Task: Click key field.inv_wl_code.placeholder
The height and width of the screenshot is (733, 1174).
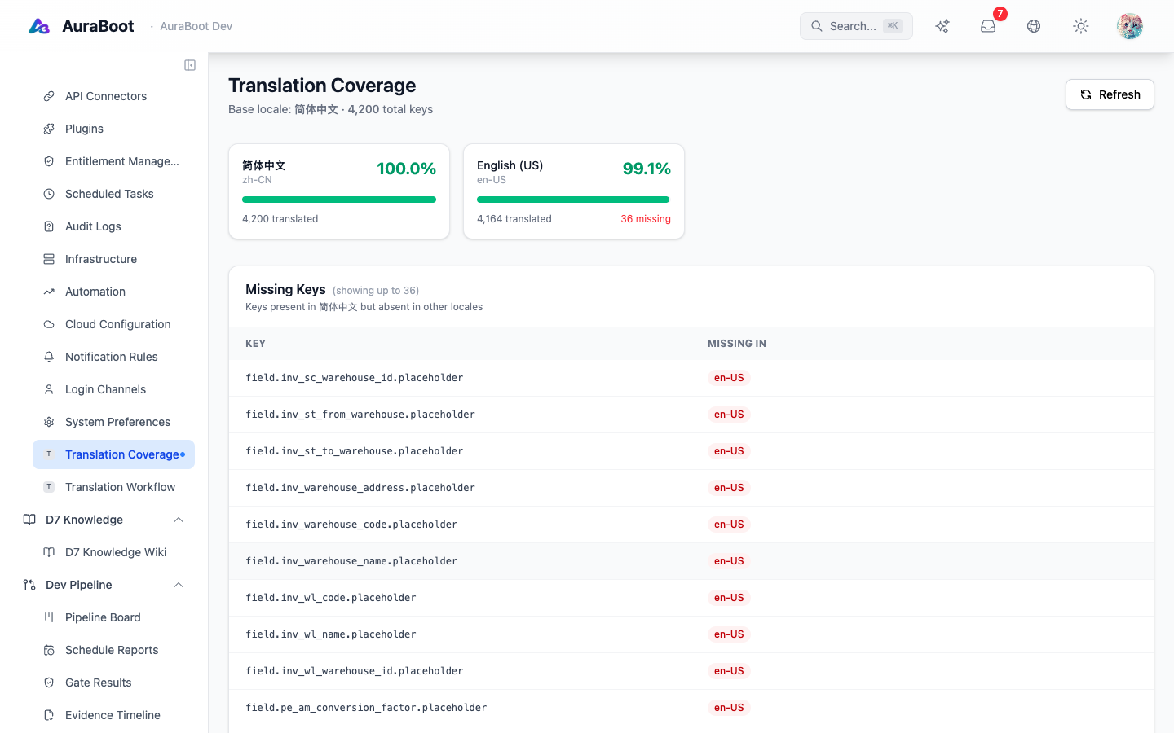Action: click(x=331, y=598)
